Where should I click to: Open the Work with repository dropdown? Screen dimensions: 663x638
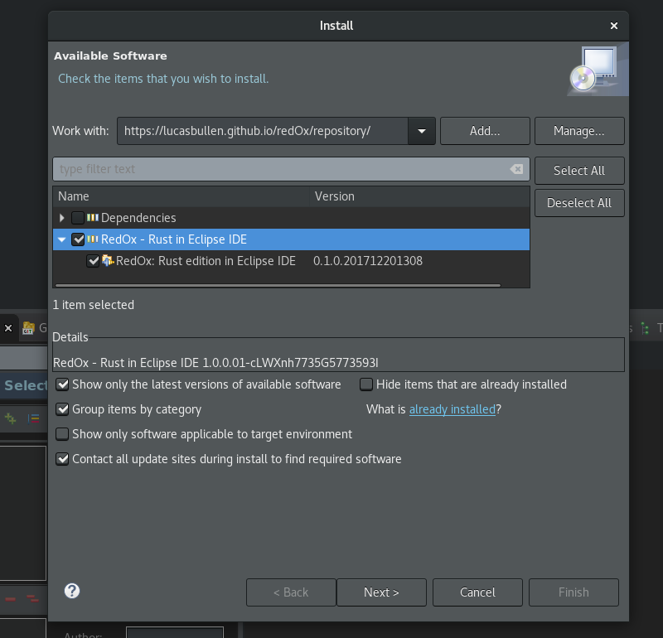coord(422,131)
